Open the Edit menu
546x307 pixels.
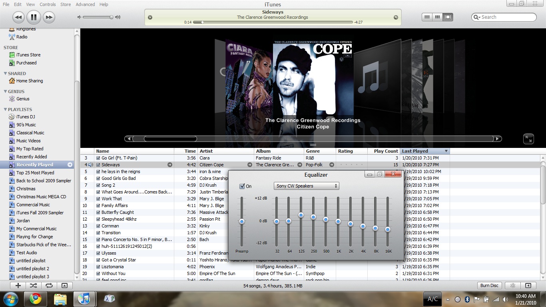(x=18, y=4)
